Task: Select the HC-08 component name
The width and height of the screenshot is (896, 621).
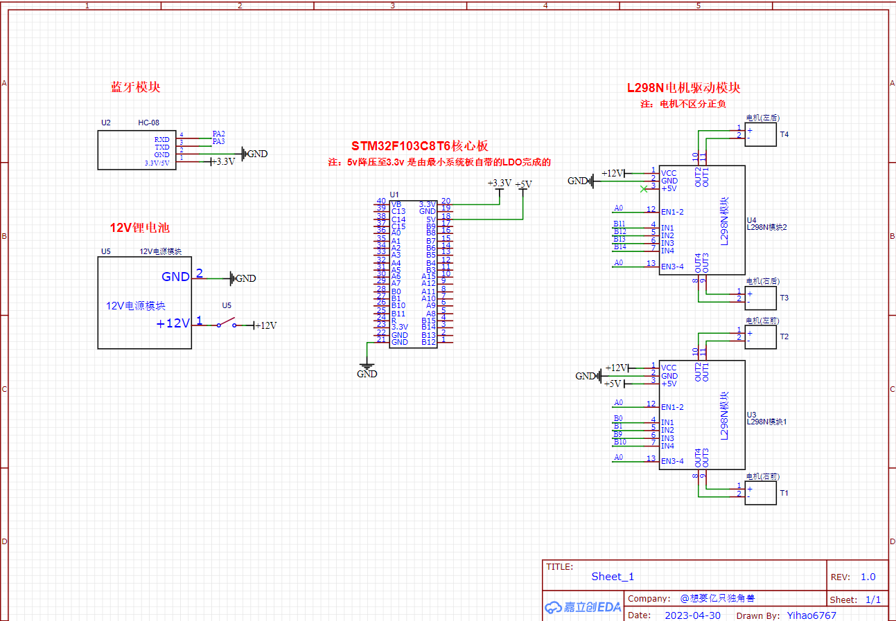Action: point(148,123)
